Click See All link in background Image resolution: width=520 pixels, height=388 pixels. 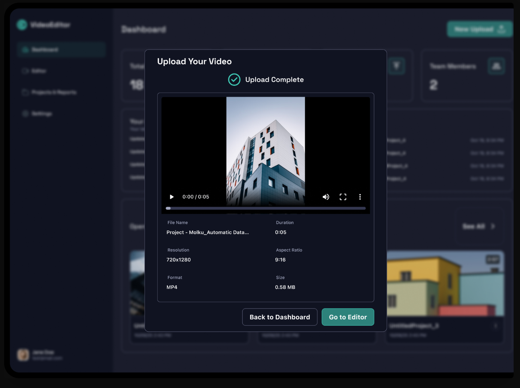479,226
